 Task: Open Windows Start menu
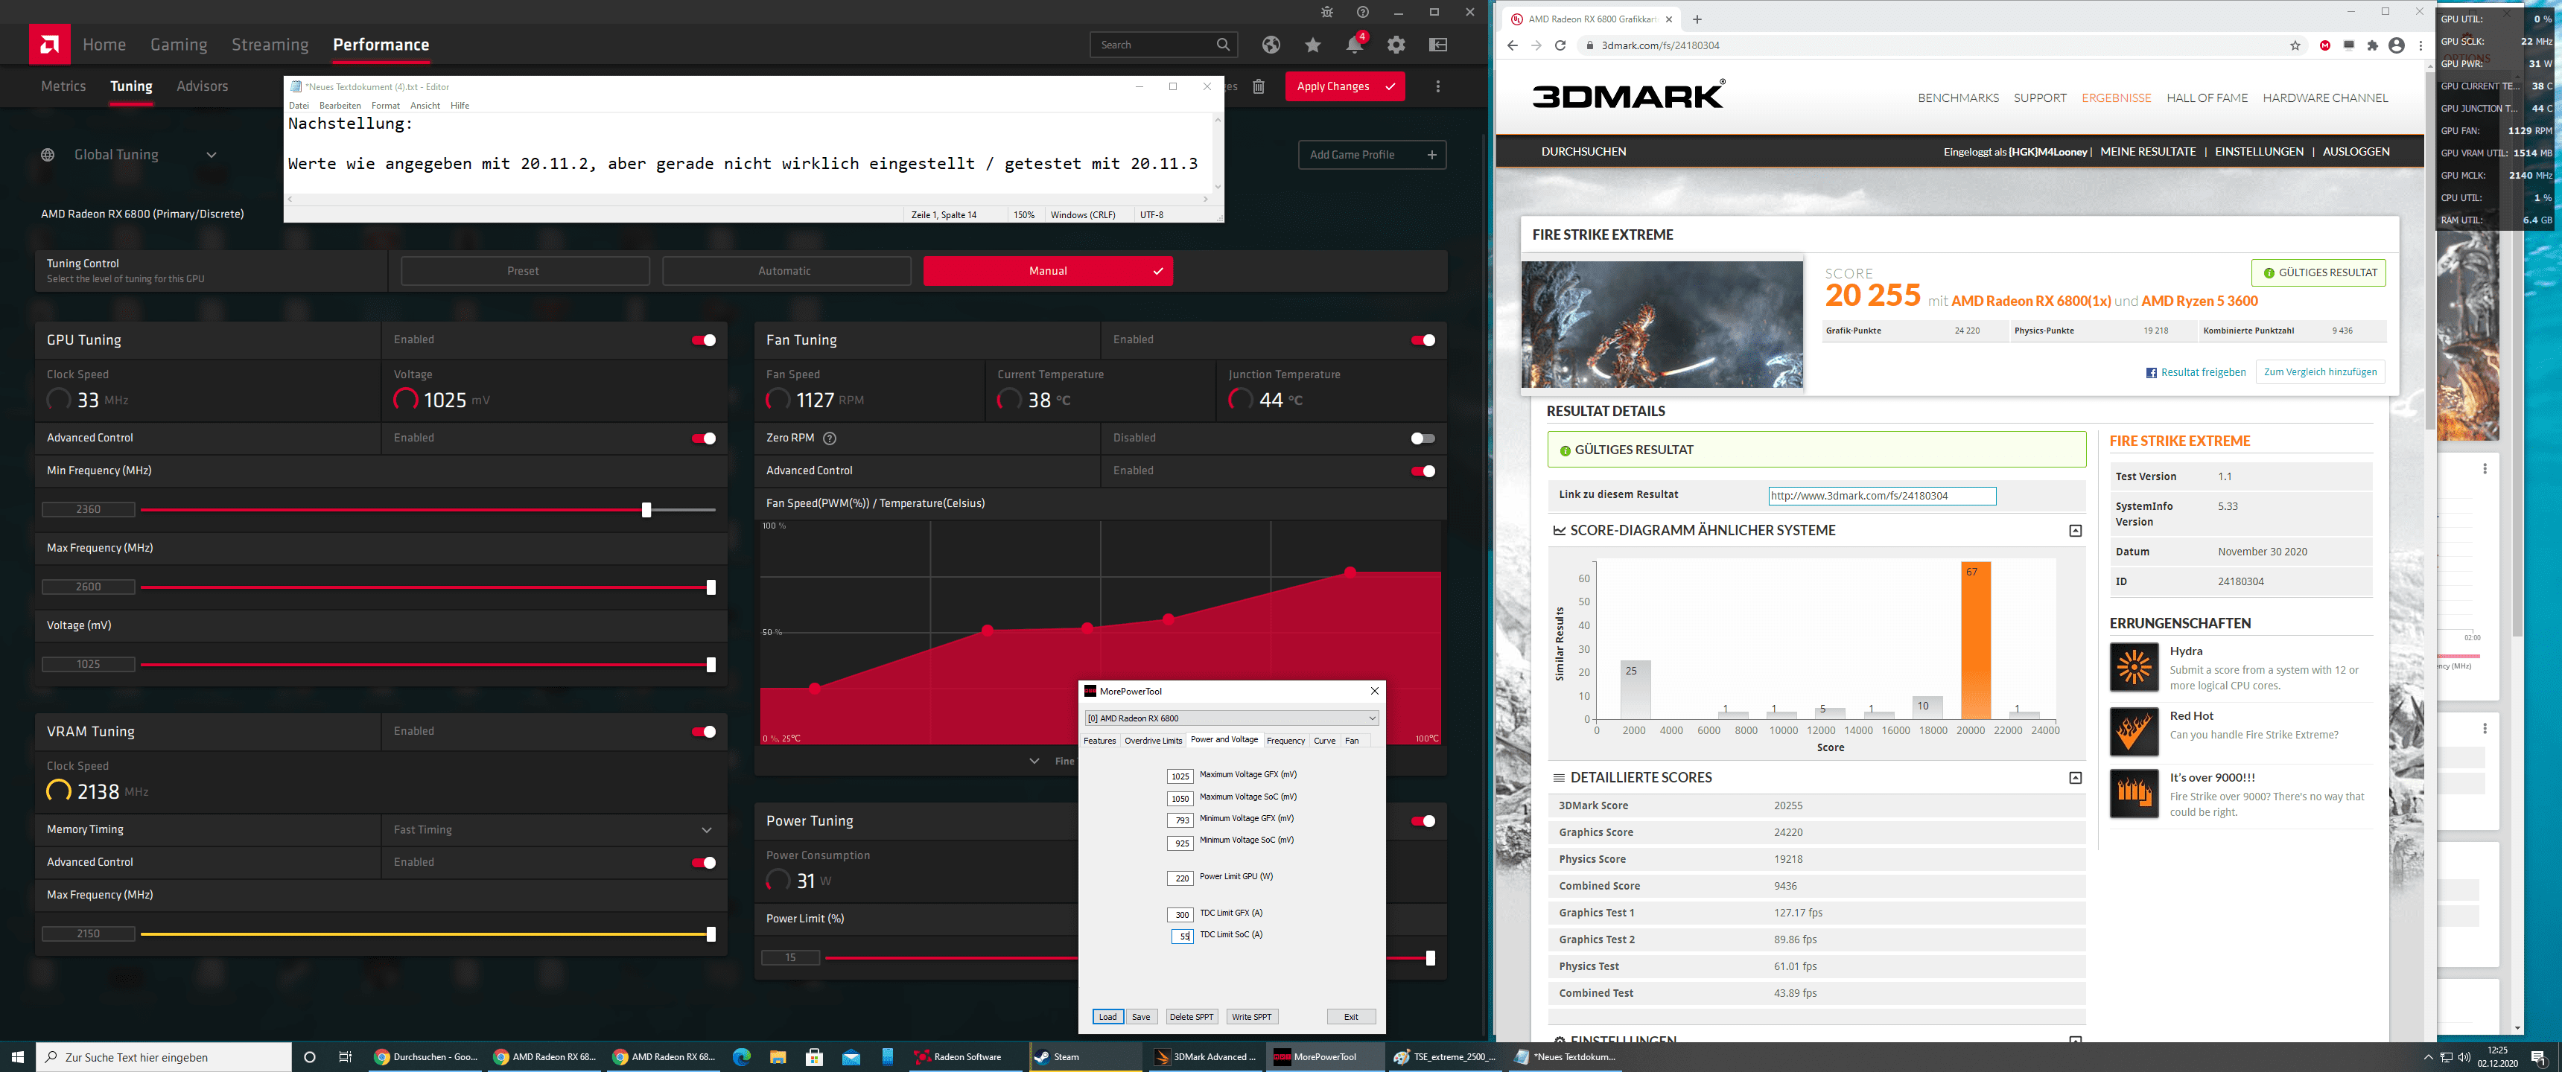17,1056
